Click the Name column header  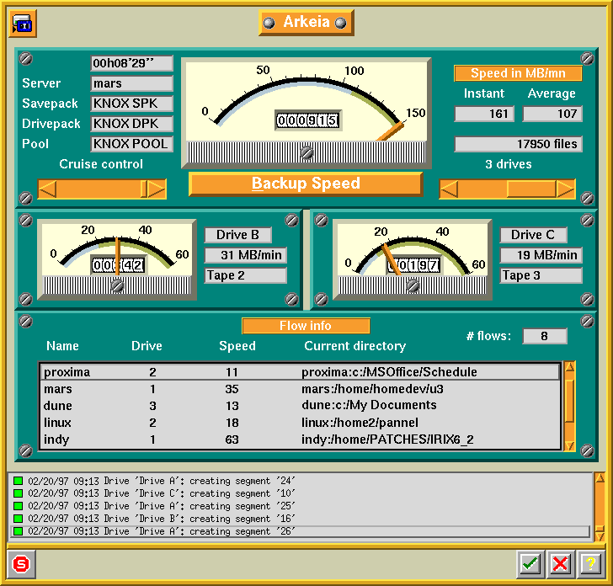tap(62, 346)
